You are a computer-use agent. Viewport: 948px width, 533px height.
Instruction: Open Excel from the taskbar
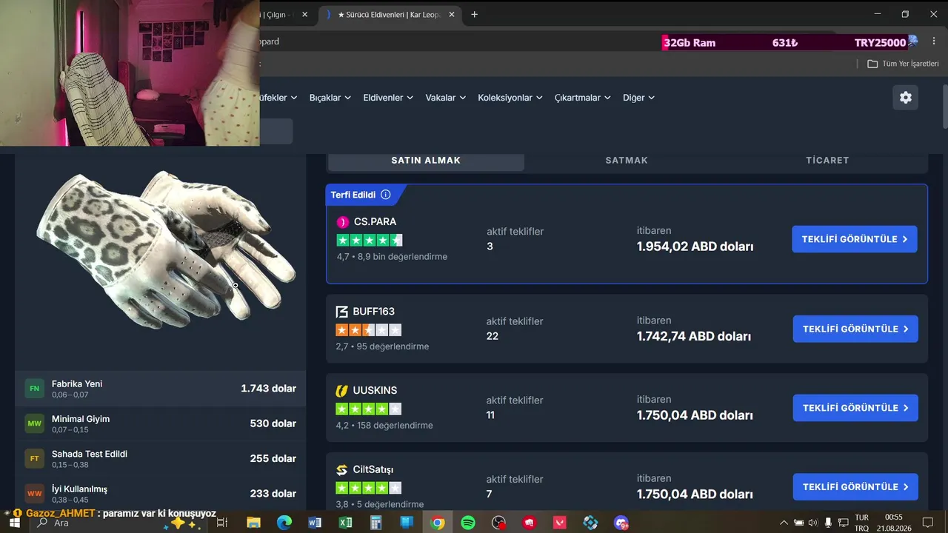click(345, 523)
